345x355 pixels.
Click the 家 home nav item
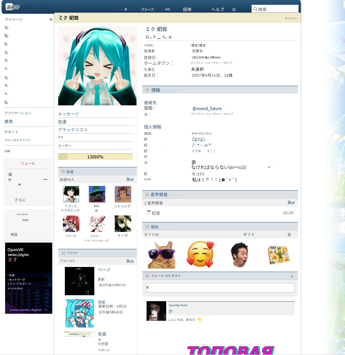click(x=126, y=9)
